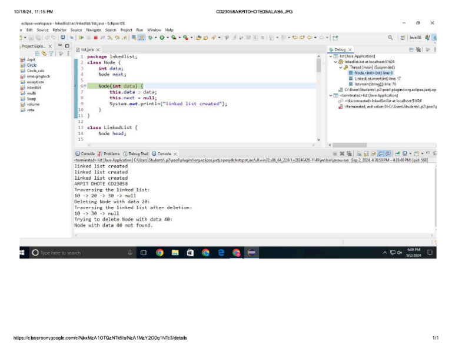Image resolution: width=452 pixels, height=349 pixels.
Task: Toggle Show Console on standard error change
Action: click(388, 153)
